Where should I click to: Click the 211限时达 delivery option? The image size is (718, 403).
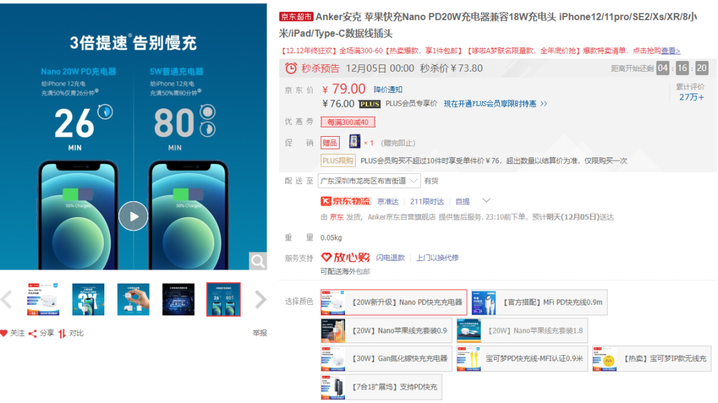pos(427,202)
